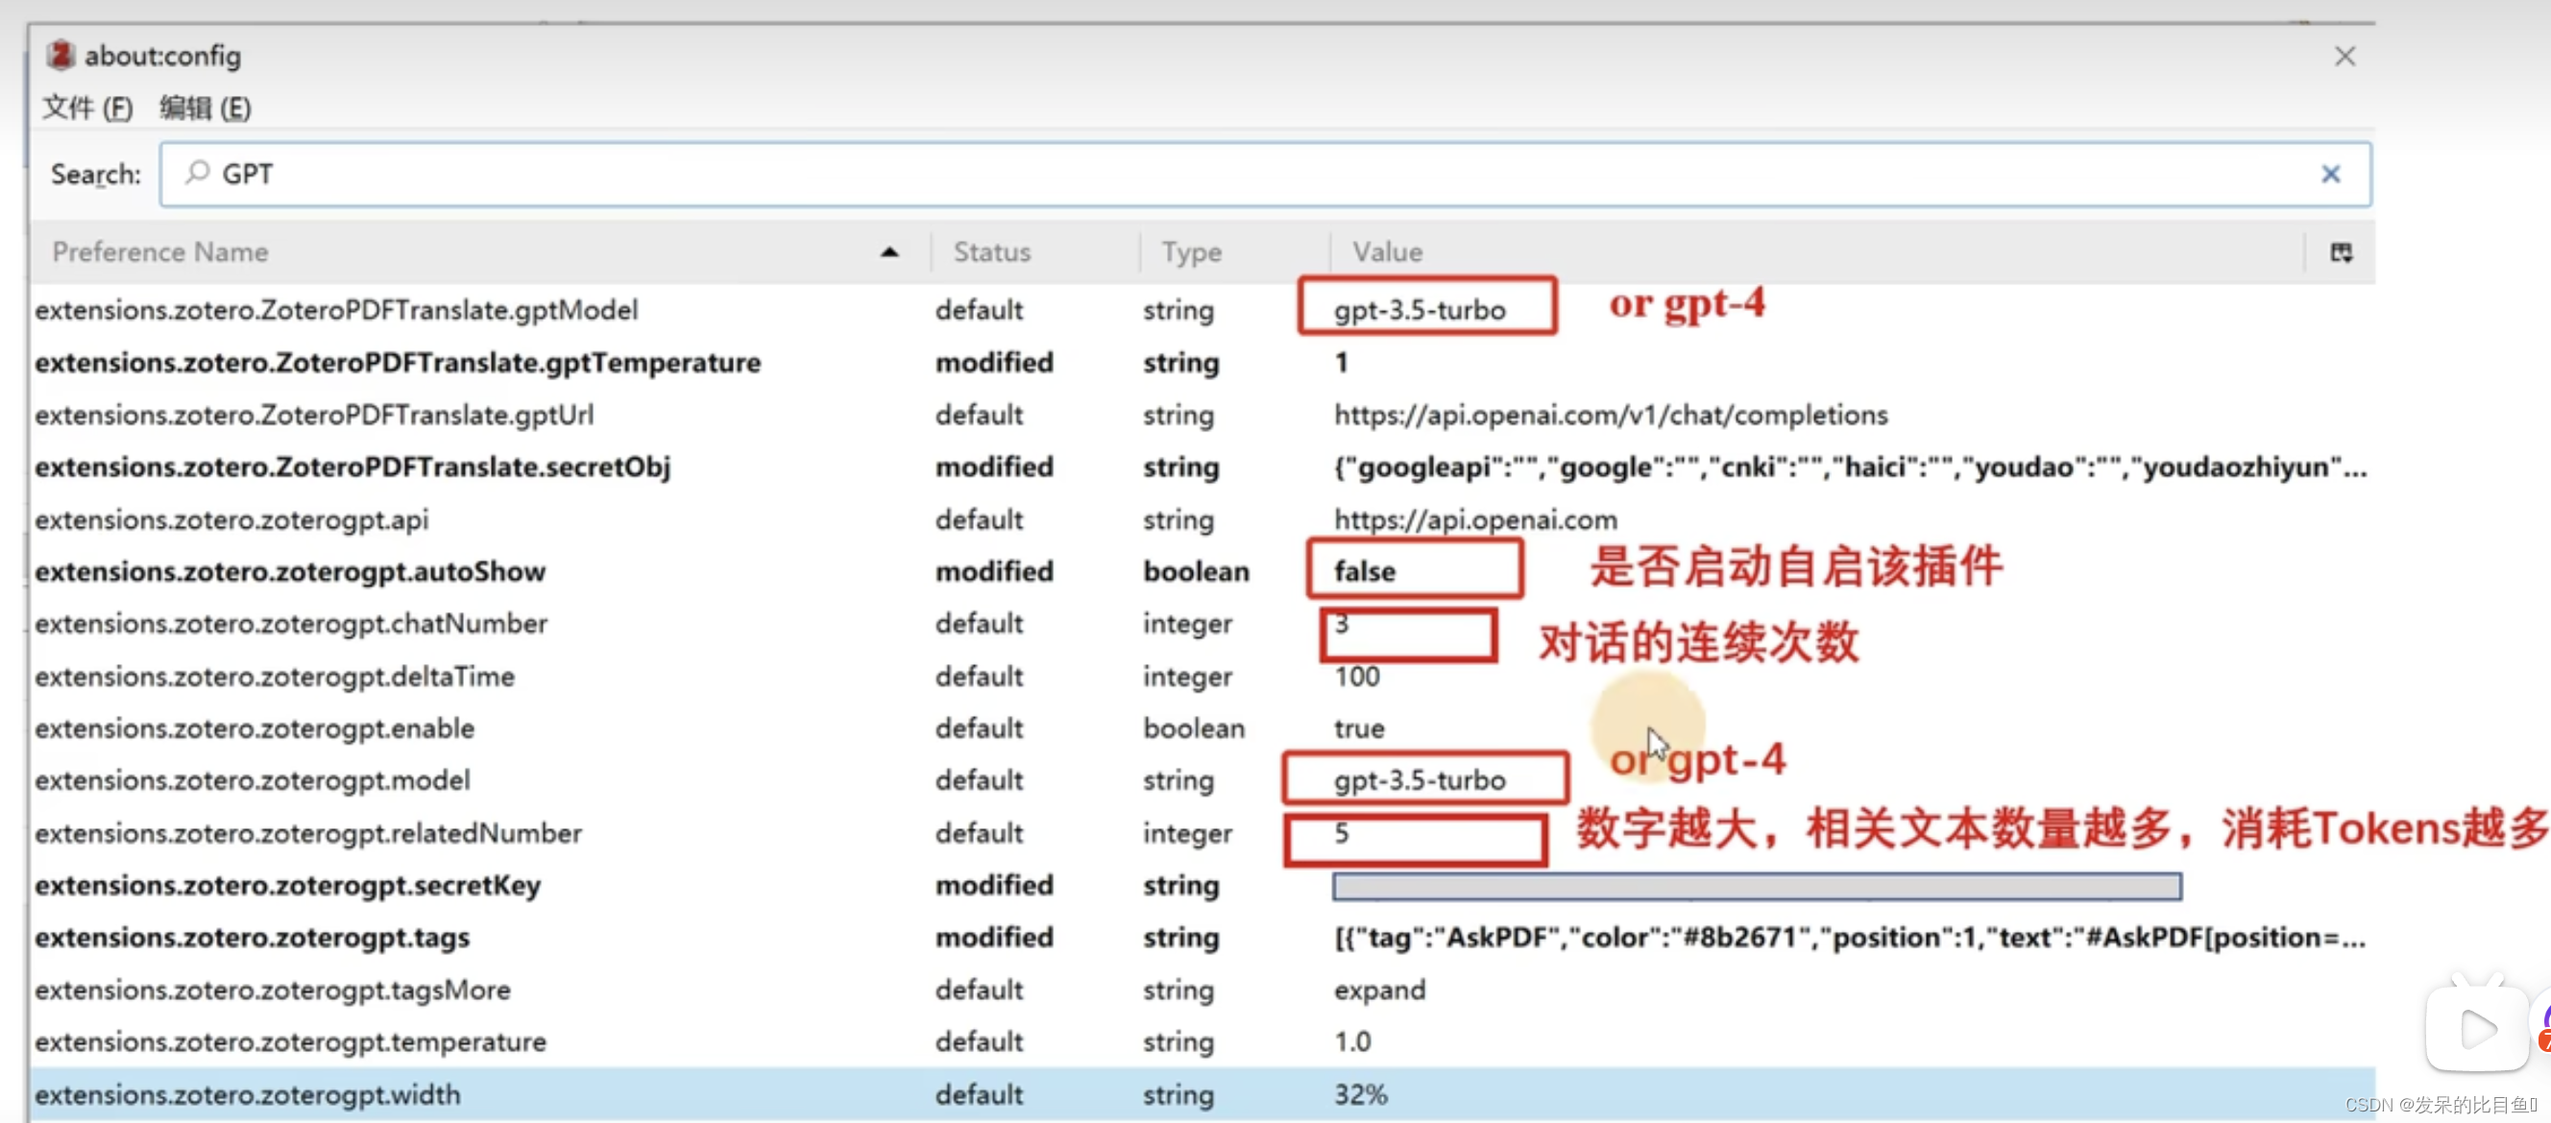Screen dimensions: 2551x1123
Task: Click the Zotero icon in title bar
Action: [x=61, y=56]
